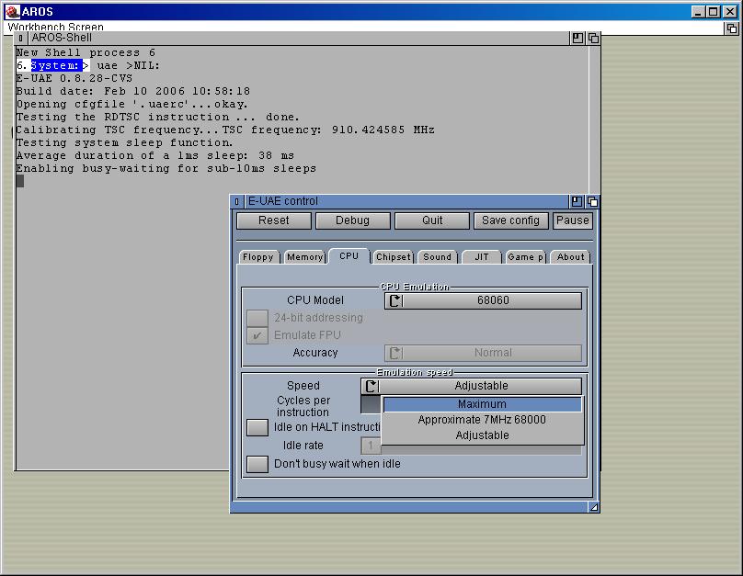Choose Approximate 7MHz 68000 speed option
This screenshot has height=576, width=743.
coord(483,420)
